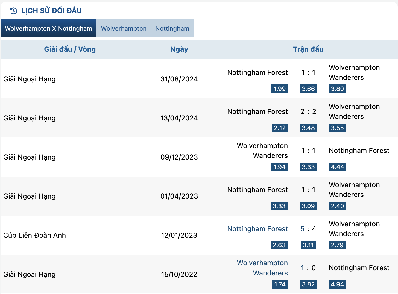The width and height of the screenshot is (398, 294).
Task: Open Nottingham Forest in the 09/12/2023 match
Action: tap(359, 151)
